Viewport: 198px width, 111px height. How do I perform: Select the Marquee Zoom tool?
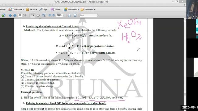click(44, 15)
